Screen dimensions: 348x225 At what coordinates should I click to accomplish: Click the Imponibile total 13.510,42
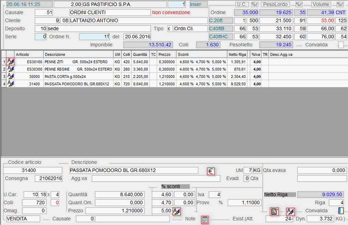[x=148, y=45]
